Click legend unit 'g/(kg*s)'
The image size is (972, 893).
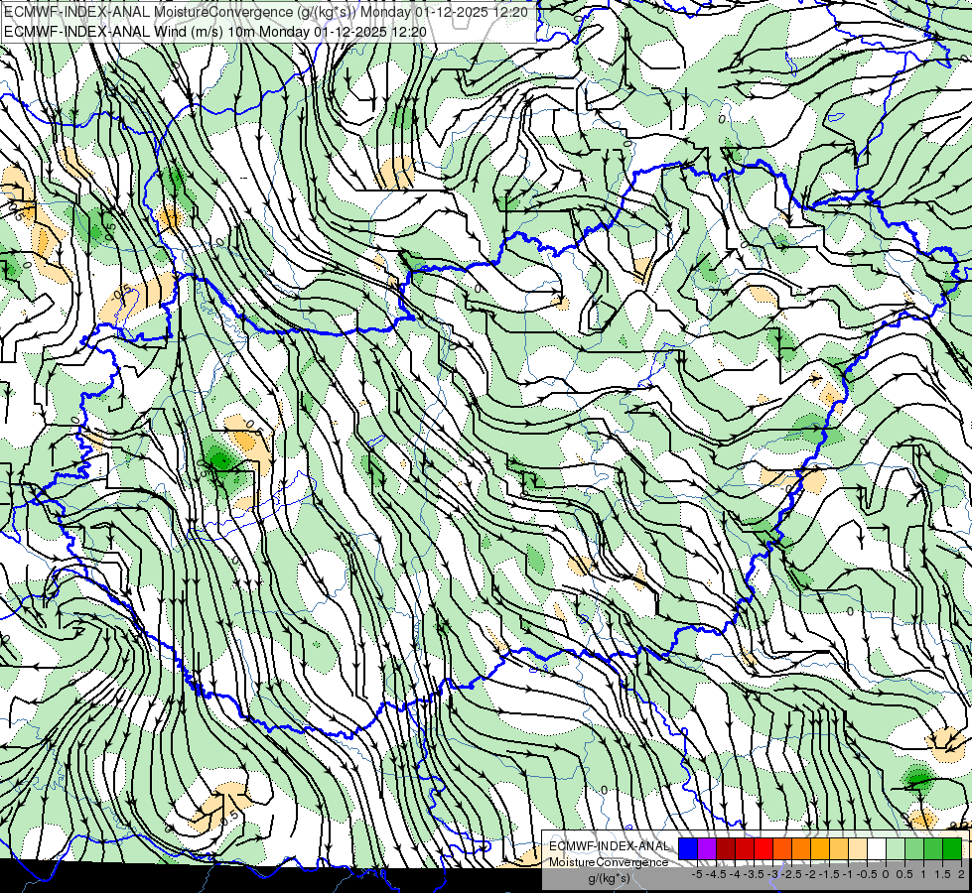(609, 878)
